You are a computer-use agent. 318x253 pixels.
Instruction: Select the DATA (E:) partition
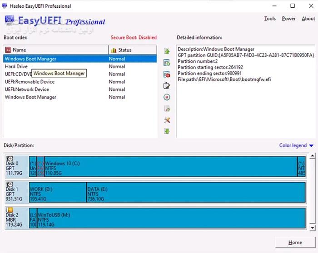coord(196,192)
